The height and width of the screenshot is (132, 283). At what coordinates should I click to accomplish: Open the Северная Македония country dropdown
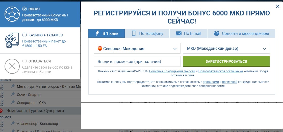pos(137,48)
